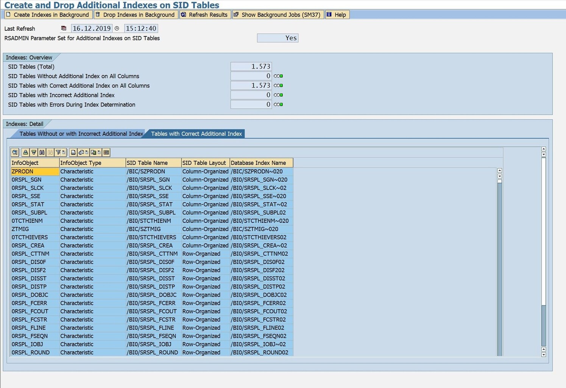Click the calendar icon beside Last Refresh date
566x388 pixels.
pyautogui.click(x=64, y=28)
